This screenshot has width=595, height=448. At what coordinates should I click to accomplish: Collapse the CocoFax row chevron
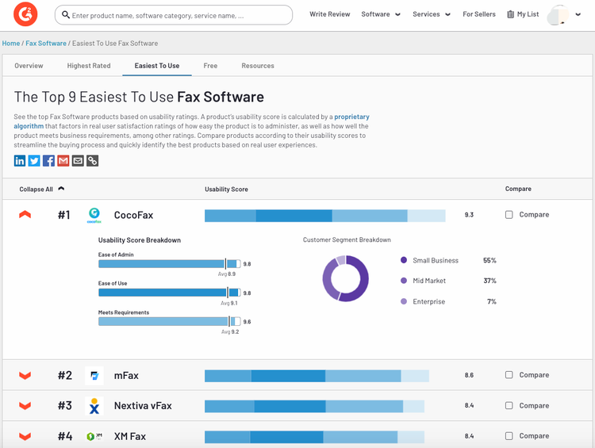tap(25, 215)
